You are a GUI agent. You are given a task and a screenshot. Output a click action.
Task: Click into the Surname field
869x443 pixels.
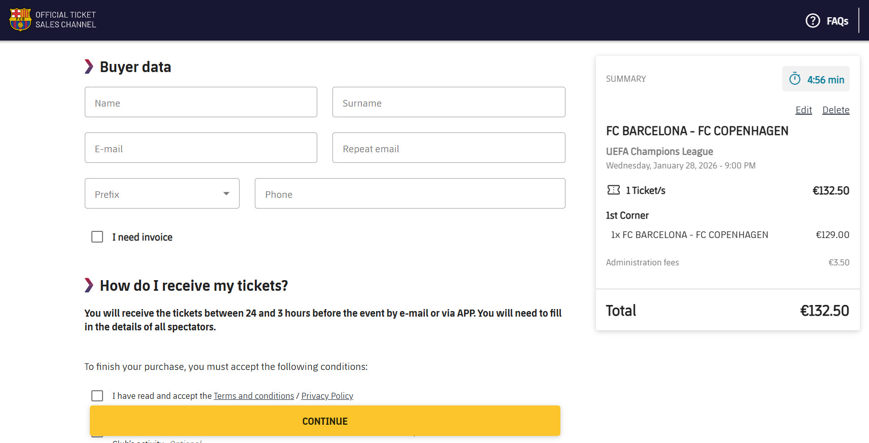tap(449, 102)
